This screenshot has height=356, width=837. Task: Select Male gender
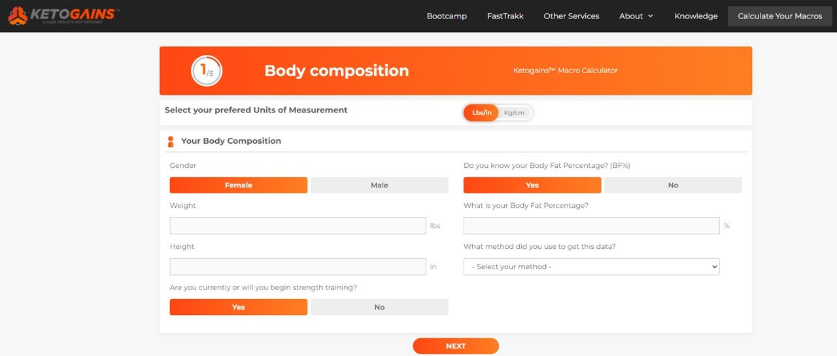(x=379, y=186)
